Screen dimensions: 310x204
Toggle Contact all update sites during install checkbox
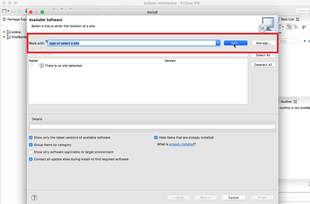[x=31, y=159]
